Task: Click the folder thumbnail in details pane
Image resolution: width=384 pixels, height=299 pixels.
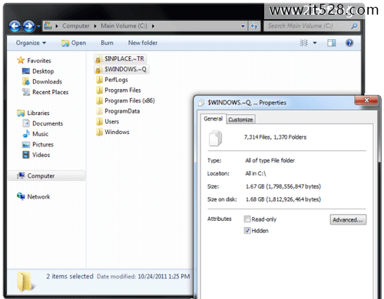Action: 25,282
